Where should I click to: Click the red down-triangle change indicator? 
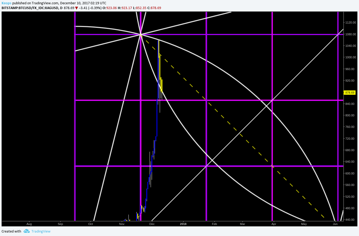click(76, 8)
